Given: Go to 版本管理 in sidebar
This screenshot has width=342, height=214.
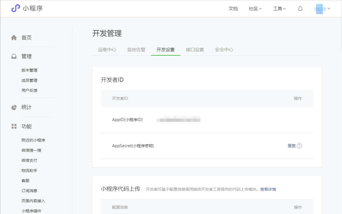Looking at the screenshot, I should (29, 70).
